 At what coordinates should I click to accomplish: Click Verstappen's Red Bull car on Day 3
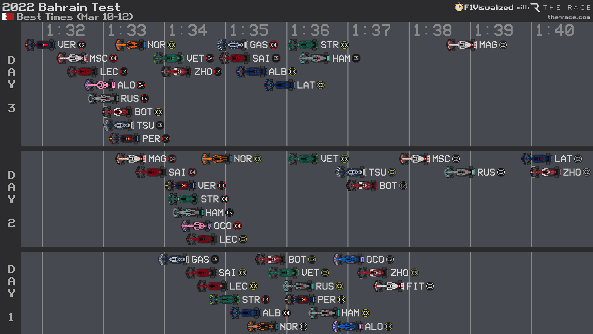click(40, 45)
